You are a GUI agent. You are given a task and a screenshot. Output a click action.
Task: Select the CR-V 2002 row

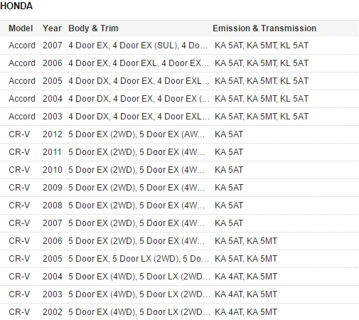point(179,312)
